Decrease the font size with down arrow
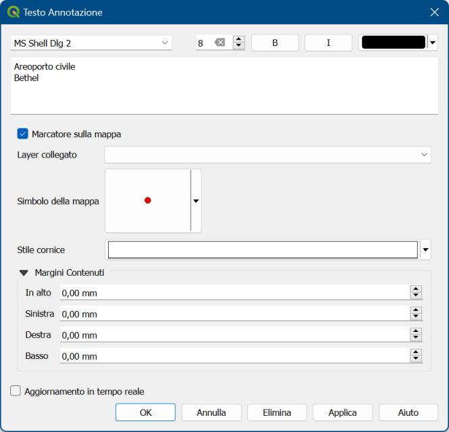The width and height of the screenshot is (449, 432). [x=238, y=46]
